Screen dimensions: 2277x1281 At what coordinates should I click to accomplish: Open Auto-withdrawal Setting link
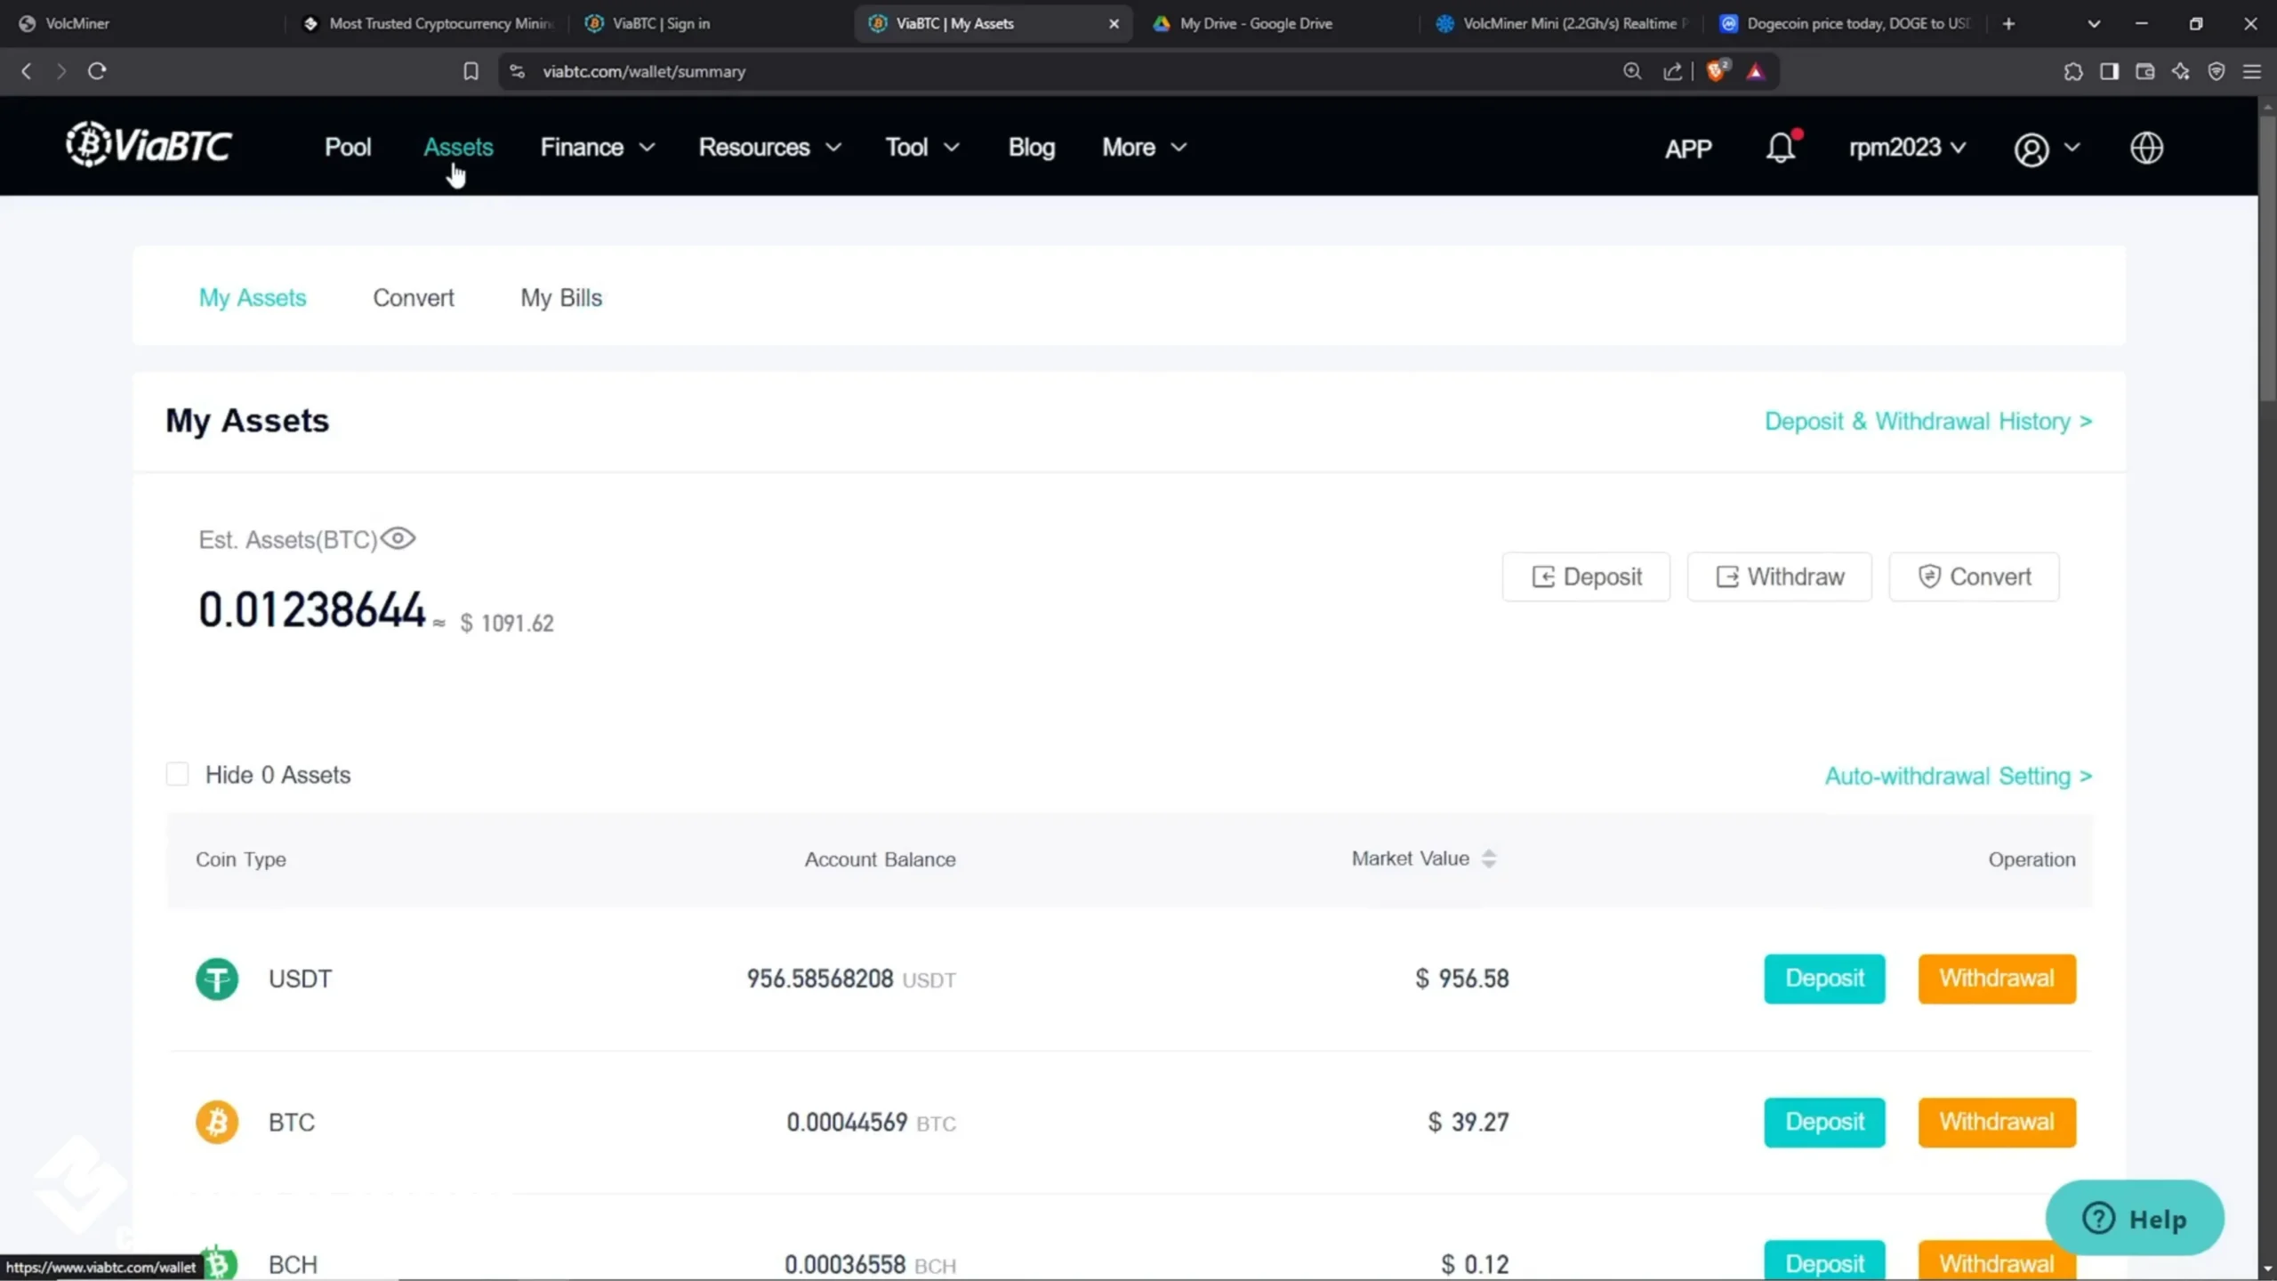tap(1959, 776)
